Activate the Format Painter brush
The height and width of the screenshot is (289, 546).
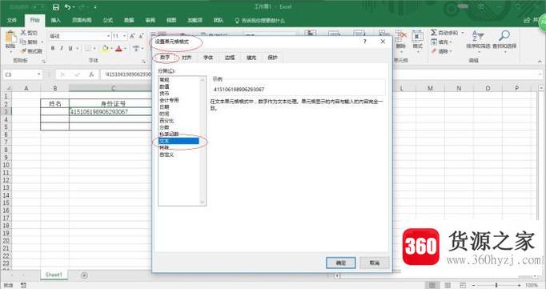coord(23,51)
